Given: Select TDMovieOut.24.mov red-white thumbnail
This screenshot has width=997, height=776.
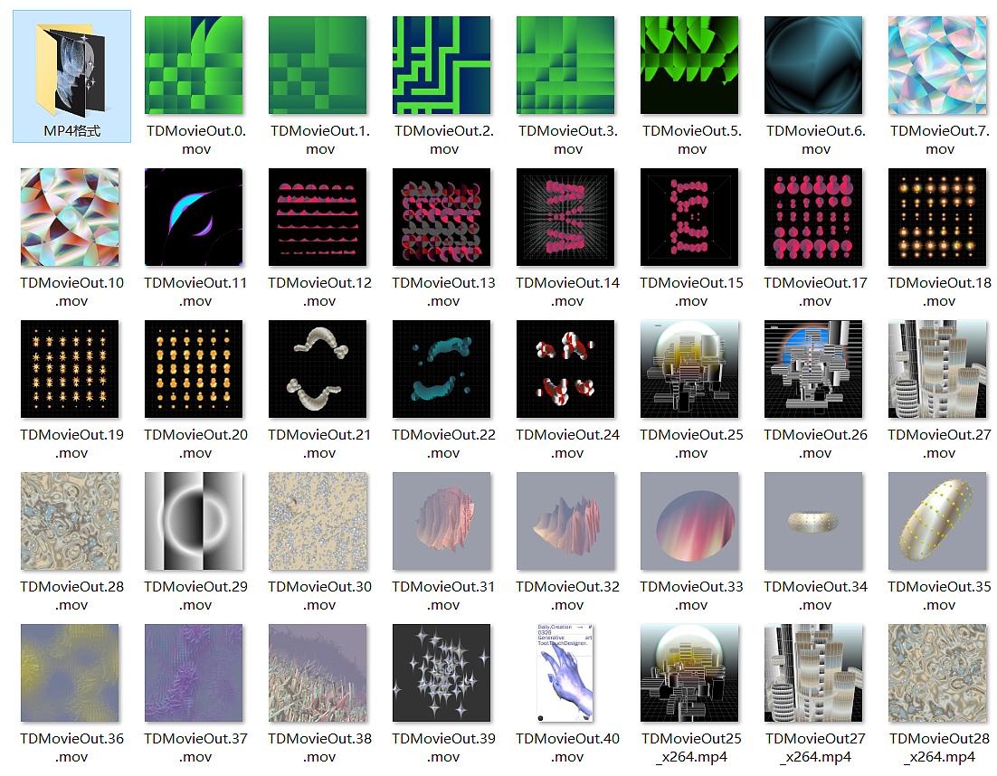Looking at the screenshot, I should 565,369.
